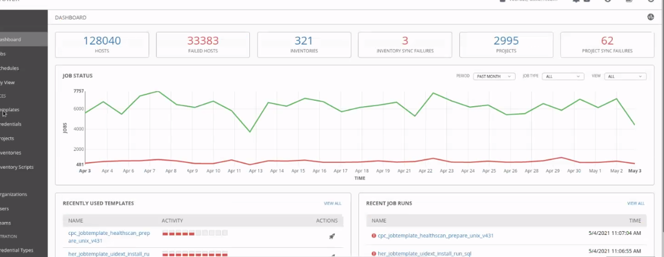
Task: Open template her_jobtemplate_uidext_install_ru in Recently Used Templates
Action: pyautogui.click(x=109, y=253)
